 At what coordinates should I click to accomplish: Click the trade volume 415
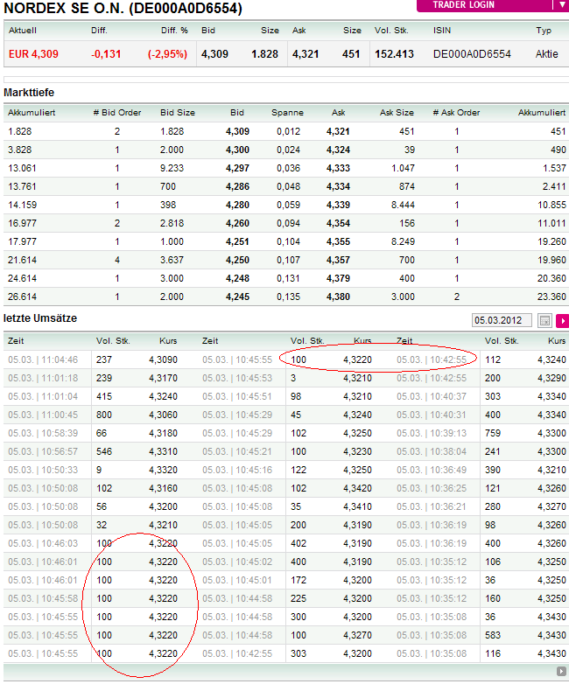coord(104,396)
